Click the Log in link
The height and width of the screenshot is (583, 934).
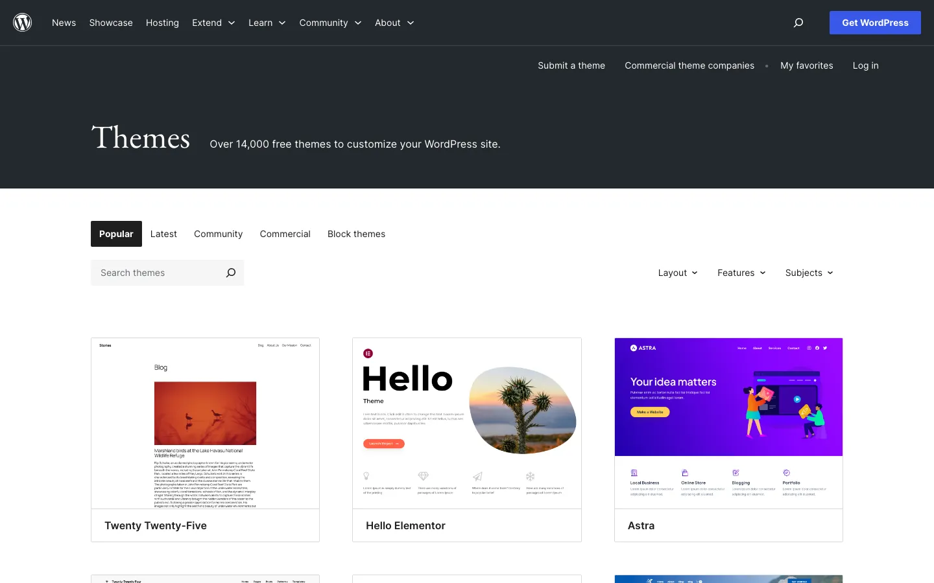(865, 65)
